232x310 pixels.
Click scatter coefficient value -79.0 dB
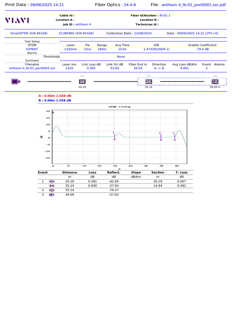(x=202, y=49)
